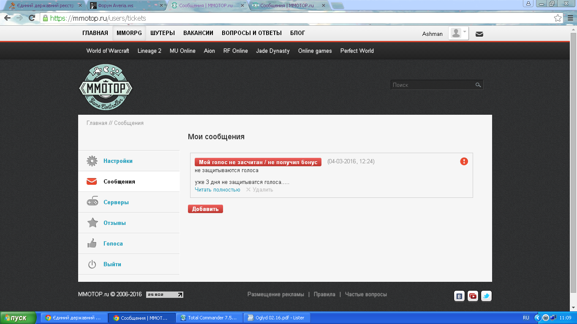Open the YouTube social icon
Image resolution: width=577 pixels, height=324 pixels.
pyautogui.click(x=473, y=296)
